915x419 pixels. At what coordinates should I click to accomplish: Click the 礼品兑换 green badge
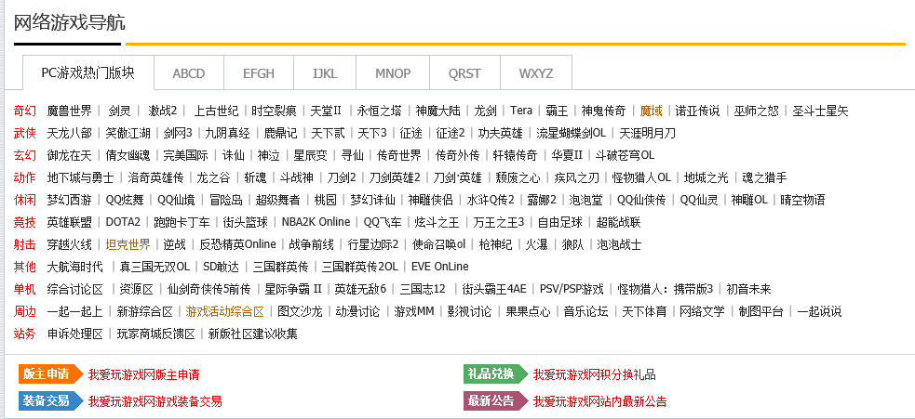(494, 374)
